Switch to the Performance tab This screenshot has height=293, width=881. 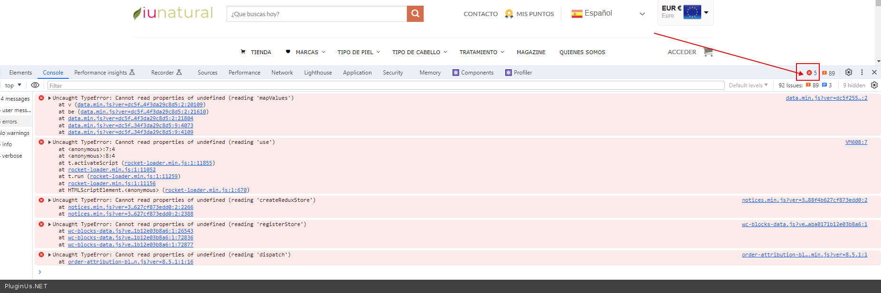[244, 73]
